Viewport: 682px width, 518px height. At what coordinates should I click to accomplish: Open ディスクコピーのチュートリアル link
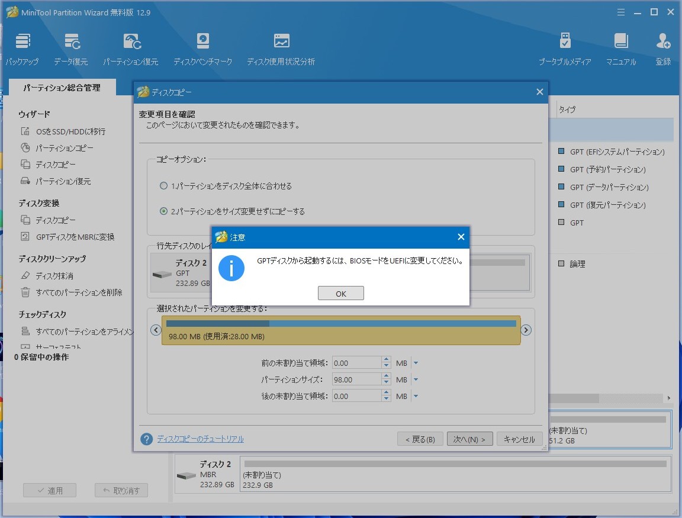pyautogui.click(x=200, y=439)
